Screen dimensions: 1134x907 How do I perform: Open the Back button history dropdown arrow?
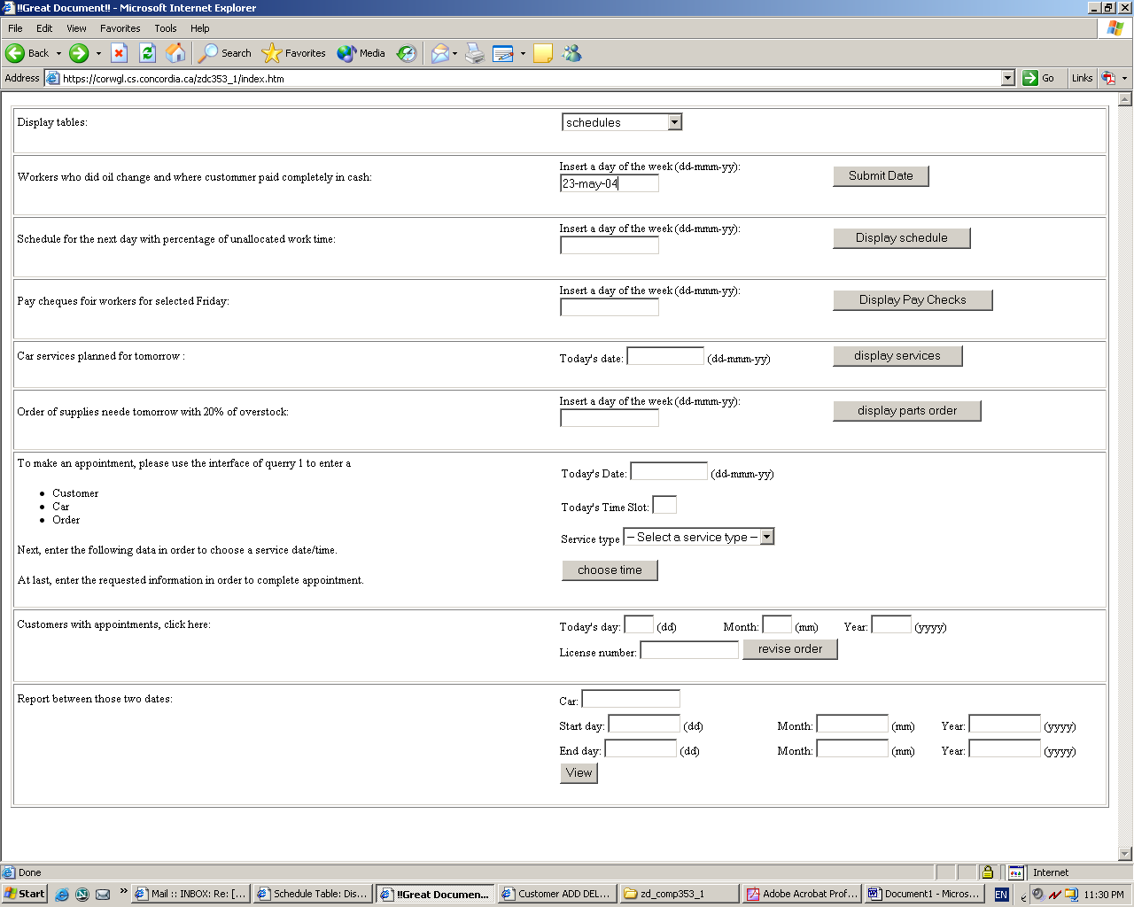coord(58,53)
